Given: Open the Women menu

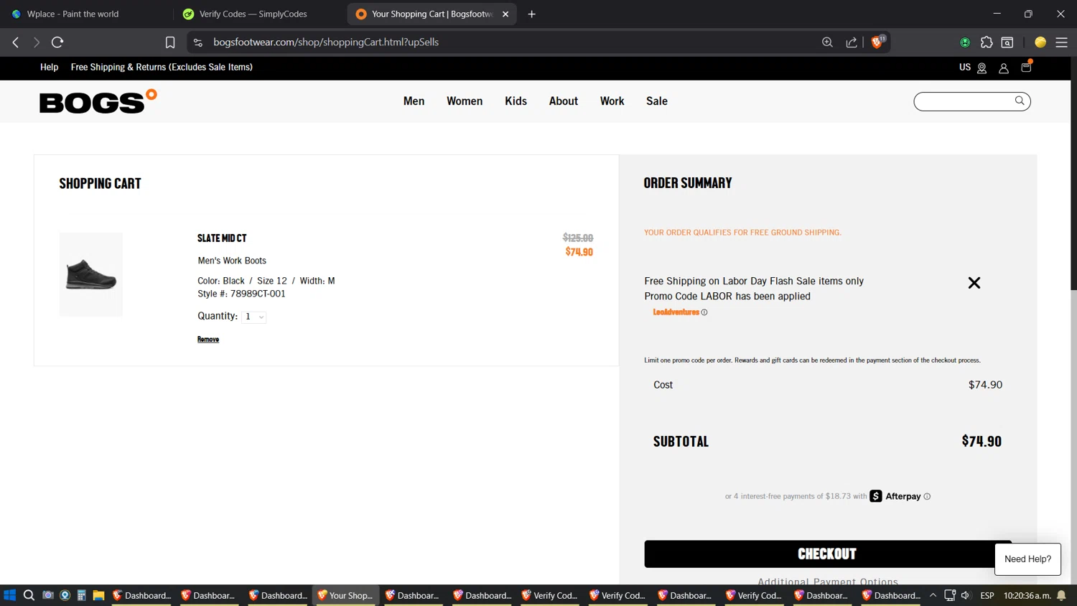Looking at the screenshot, I should pyautogui.click(x=465, y=101).
